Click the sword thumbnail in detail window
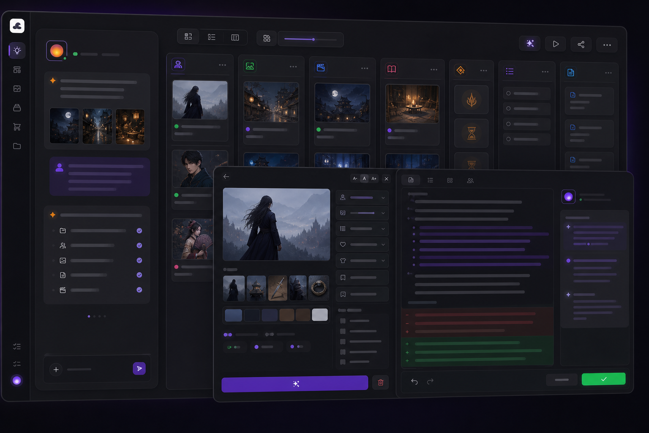The height and width of the screenshot is (433, 649). tap(278, 288)
